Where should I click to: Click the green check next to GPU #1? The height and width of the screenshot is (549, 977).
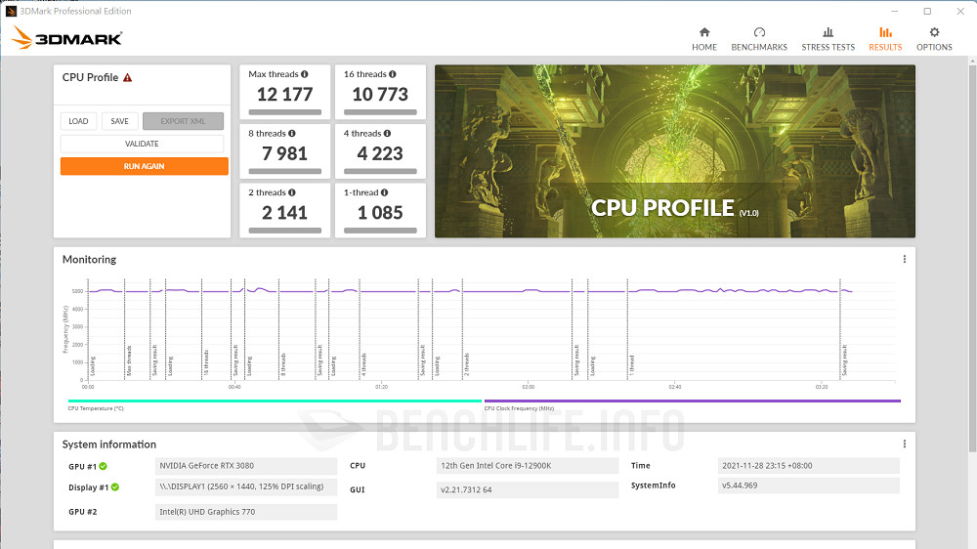103,466
